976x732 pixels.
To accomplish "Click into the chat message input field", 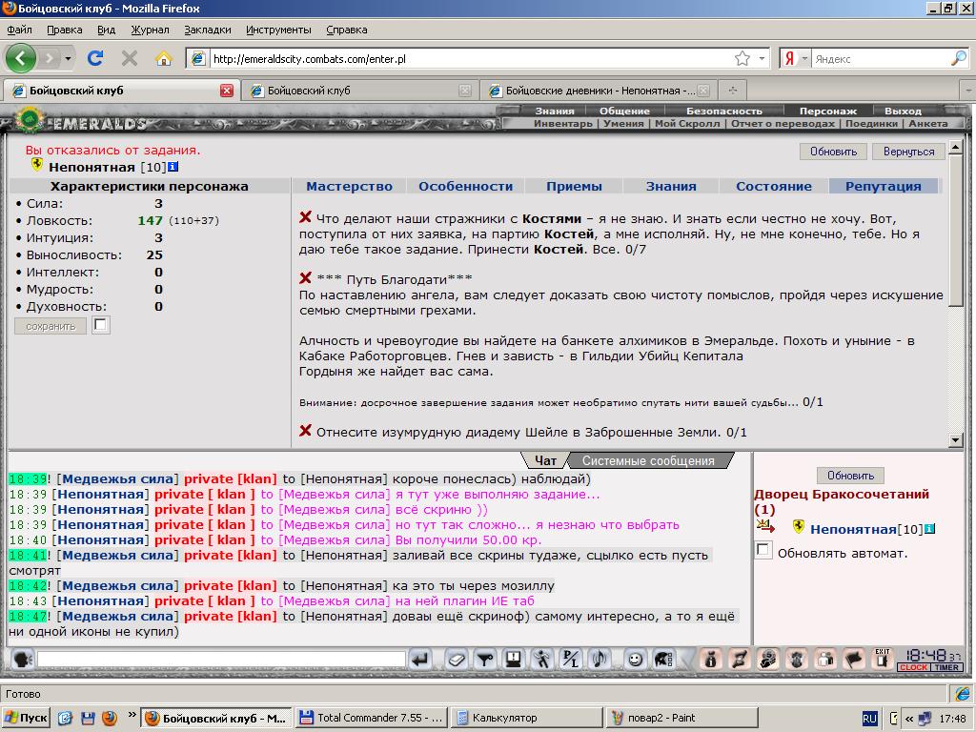I will click(x=221, y=659).
